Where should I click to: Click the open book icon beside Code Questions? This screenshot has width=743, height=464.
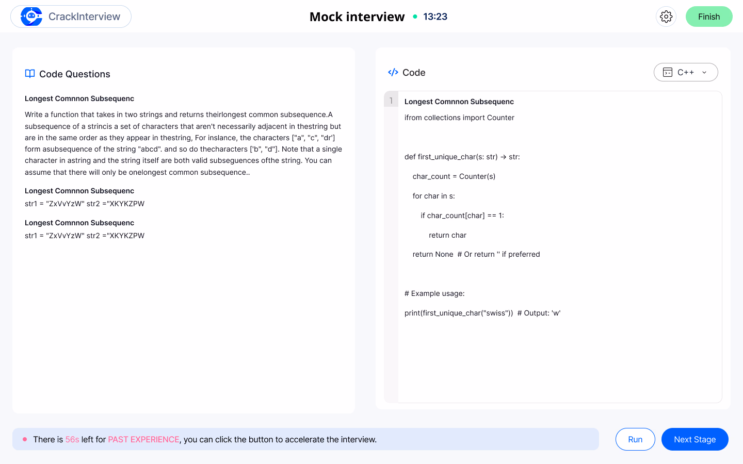[30, 74]
